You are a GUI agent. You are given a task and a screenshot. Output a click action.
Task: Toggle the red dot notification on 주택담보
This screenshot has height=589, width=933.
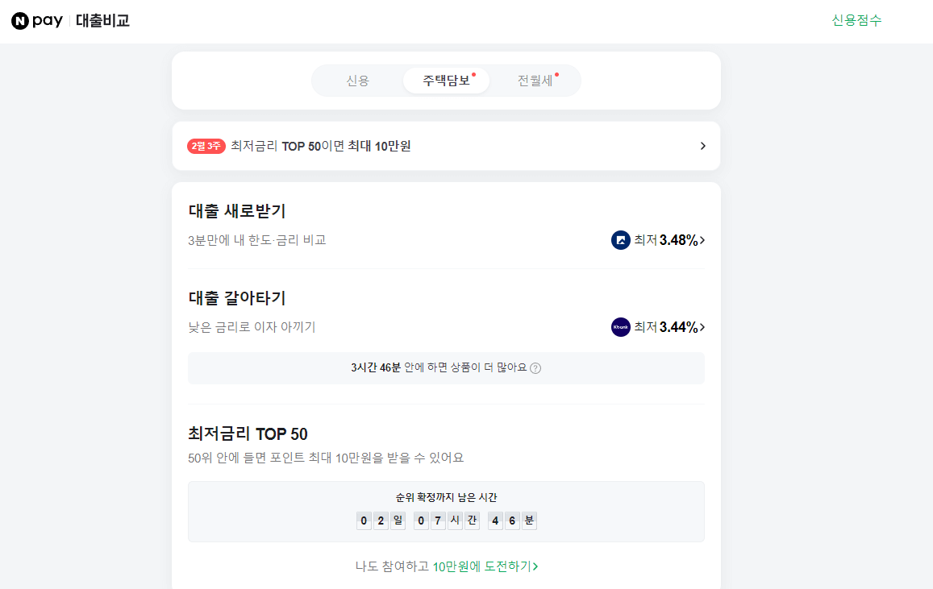click(x=473, y=74)
